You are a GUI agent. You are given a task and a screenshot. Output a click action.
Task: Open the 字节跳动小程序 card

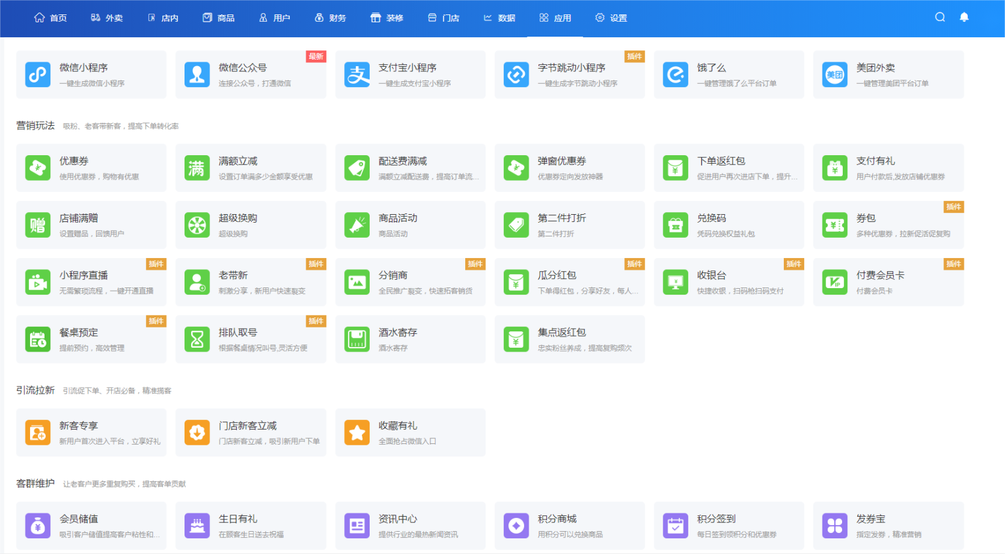pyautogui.click(x=569, y=74)
